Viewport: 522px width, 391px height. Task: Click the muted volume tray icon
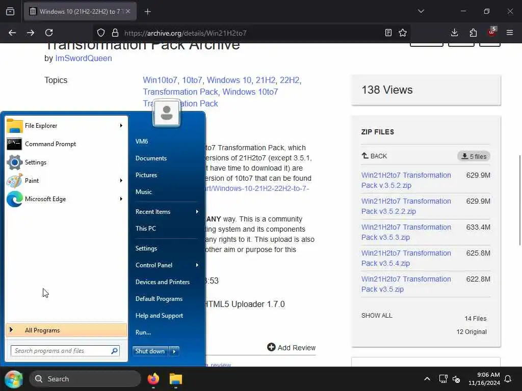click(456, 379)
